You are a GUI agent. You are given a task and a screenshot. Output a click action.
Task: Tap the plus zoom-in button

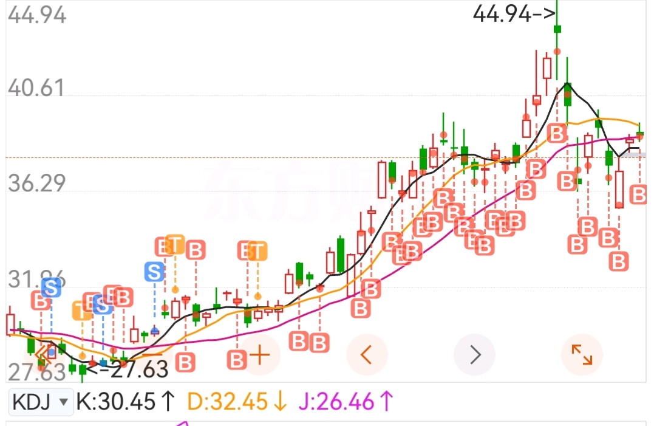click(x=260, y=355)
